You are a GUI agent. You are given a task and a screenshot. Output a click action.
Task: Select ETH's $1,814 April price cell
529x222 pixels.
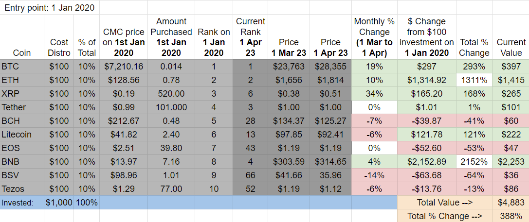point(330,80)
